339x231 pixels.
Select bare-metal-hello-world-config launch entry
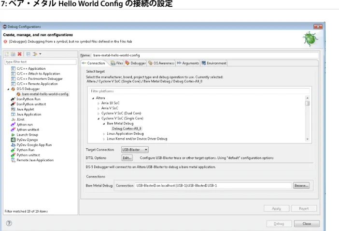tap(45, 94)
